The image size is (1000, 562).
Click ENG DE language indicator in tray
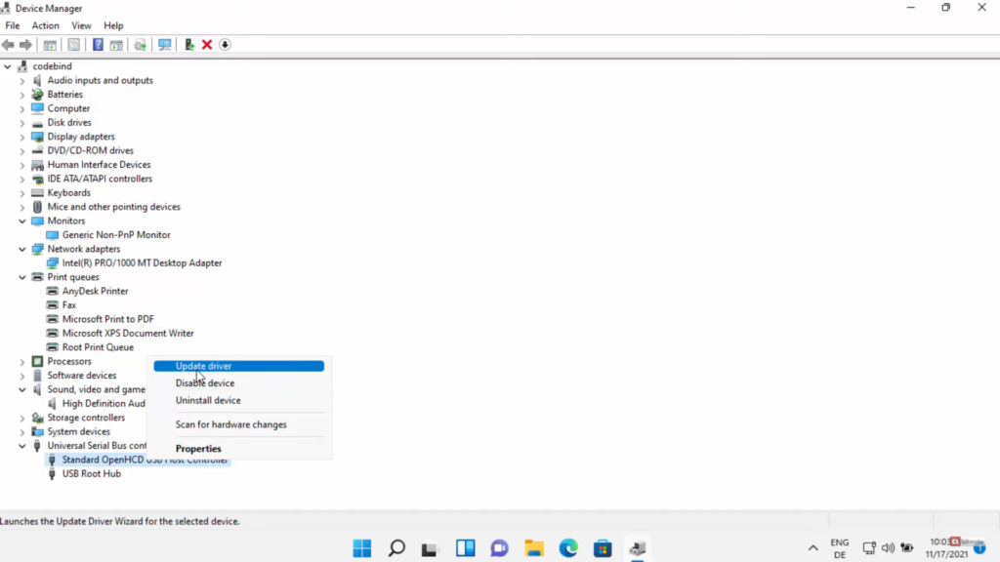[x=839, y=548]
